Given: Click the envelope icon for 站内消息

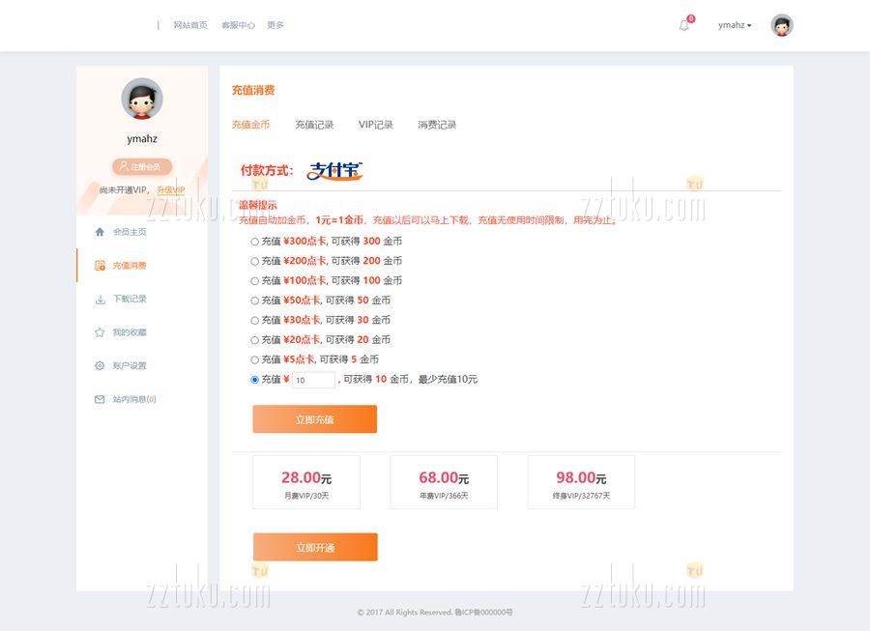Looking at the screenshot, I should pyautogui.click(x=100, y=399).
